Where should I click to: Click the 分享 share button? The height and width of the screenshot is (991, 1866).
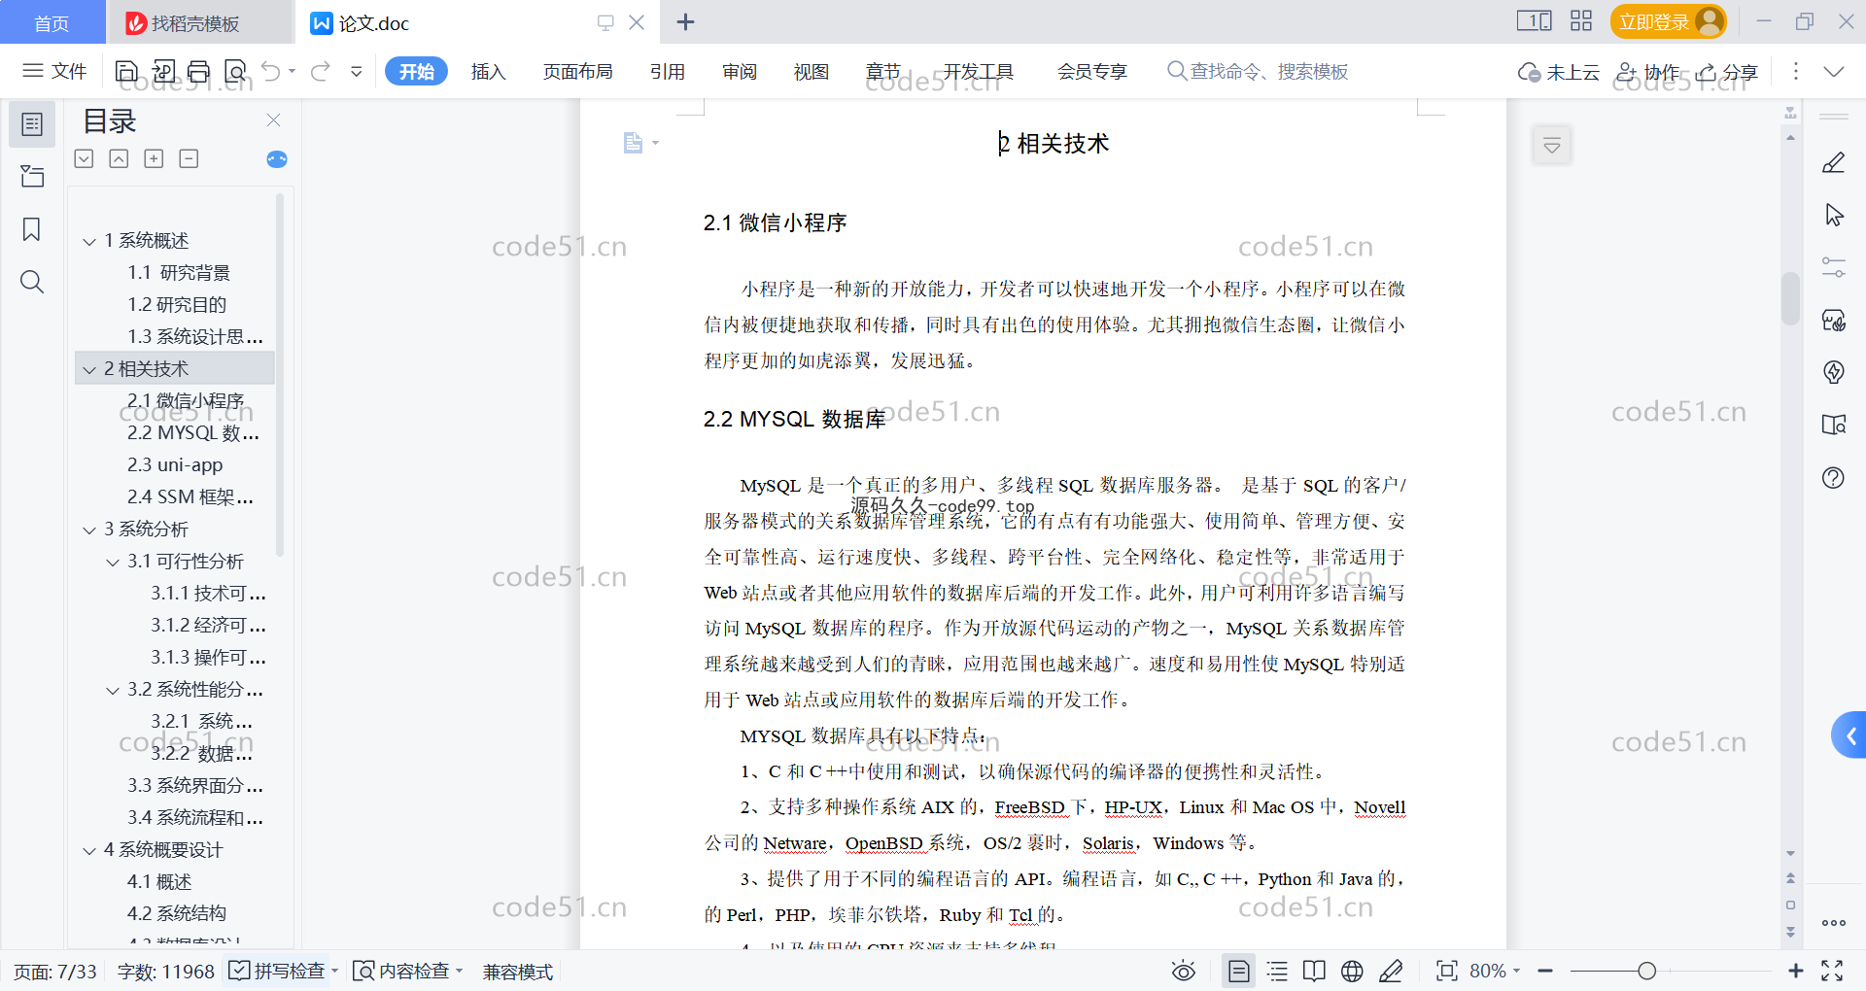pyautogui.click(x=1728, y=72)
